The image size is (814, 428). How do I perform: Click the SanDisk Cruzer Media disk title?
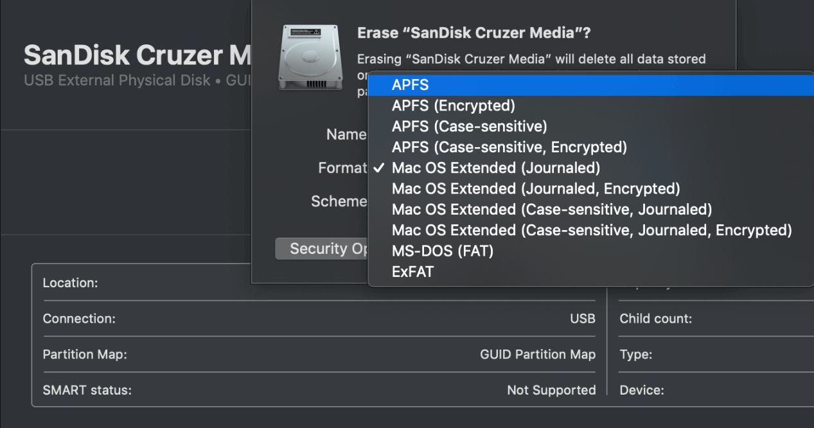[x=136, y=56]
